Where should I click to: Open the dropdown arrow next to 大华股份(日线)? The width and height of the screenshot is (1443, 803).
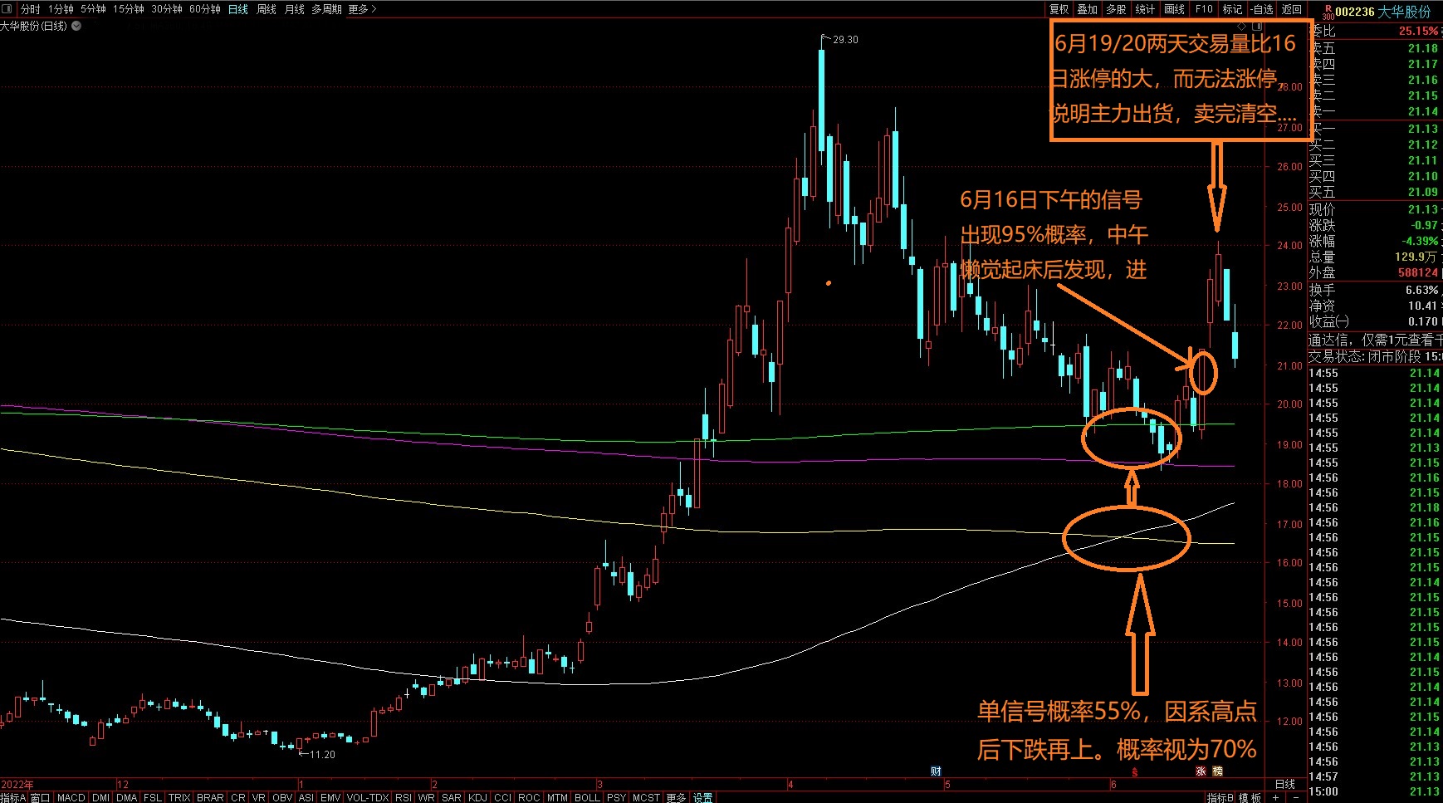[76, 26]
